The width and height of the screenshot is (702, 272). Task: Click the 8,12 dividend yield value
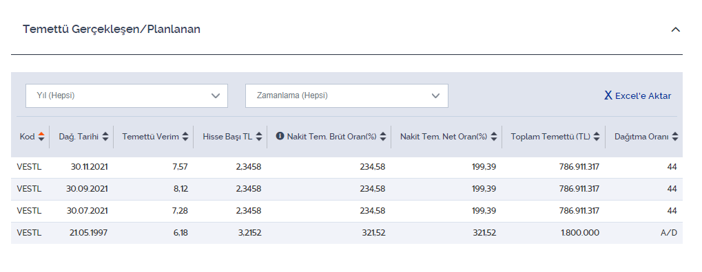click(180, 189)
